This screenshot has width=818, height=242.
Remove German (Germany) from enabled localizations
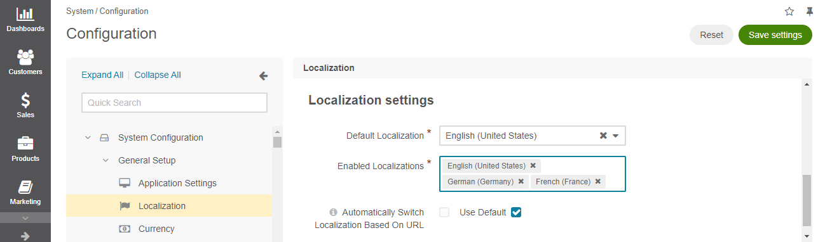521,181
